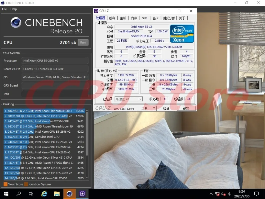Image resolution: width=265 pixels, height=199 pixels.
Task: Select the 处理器 tab in CPU-Z
Action: click(x=100, y=18)
